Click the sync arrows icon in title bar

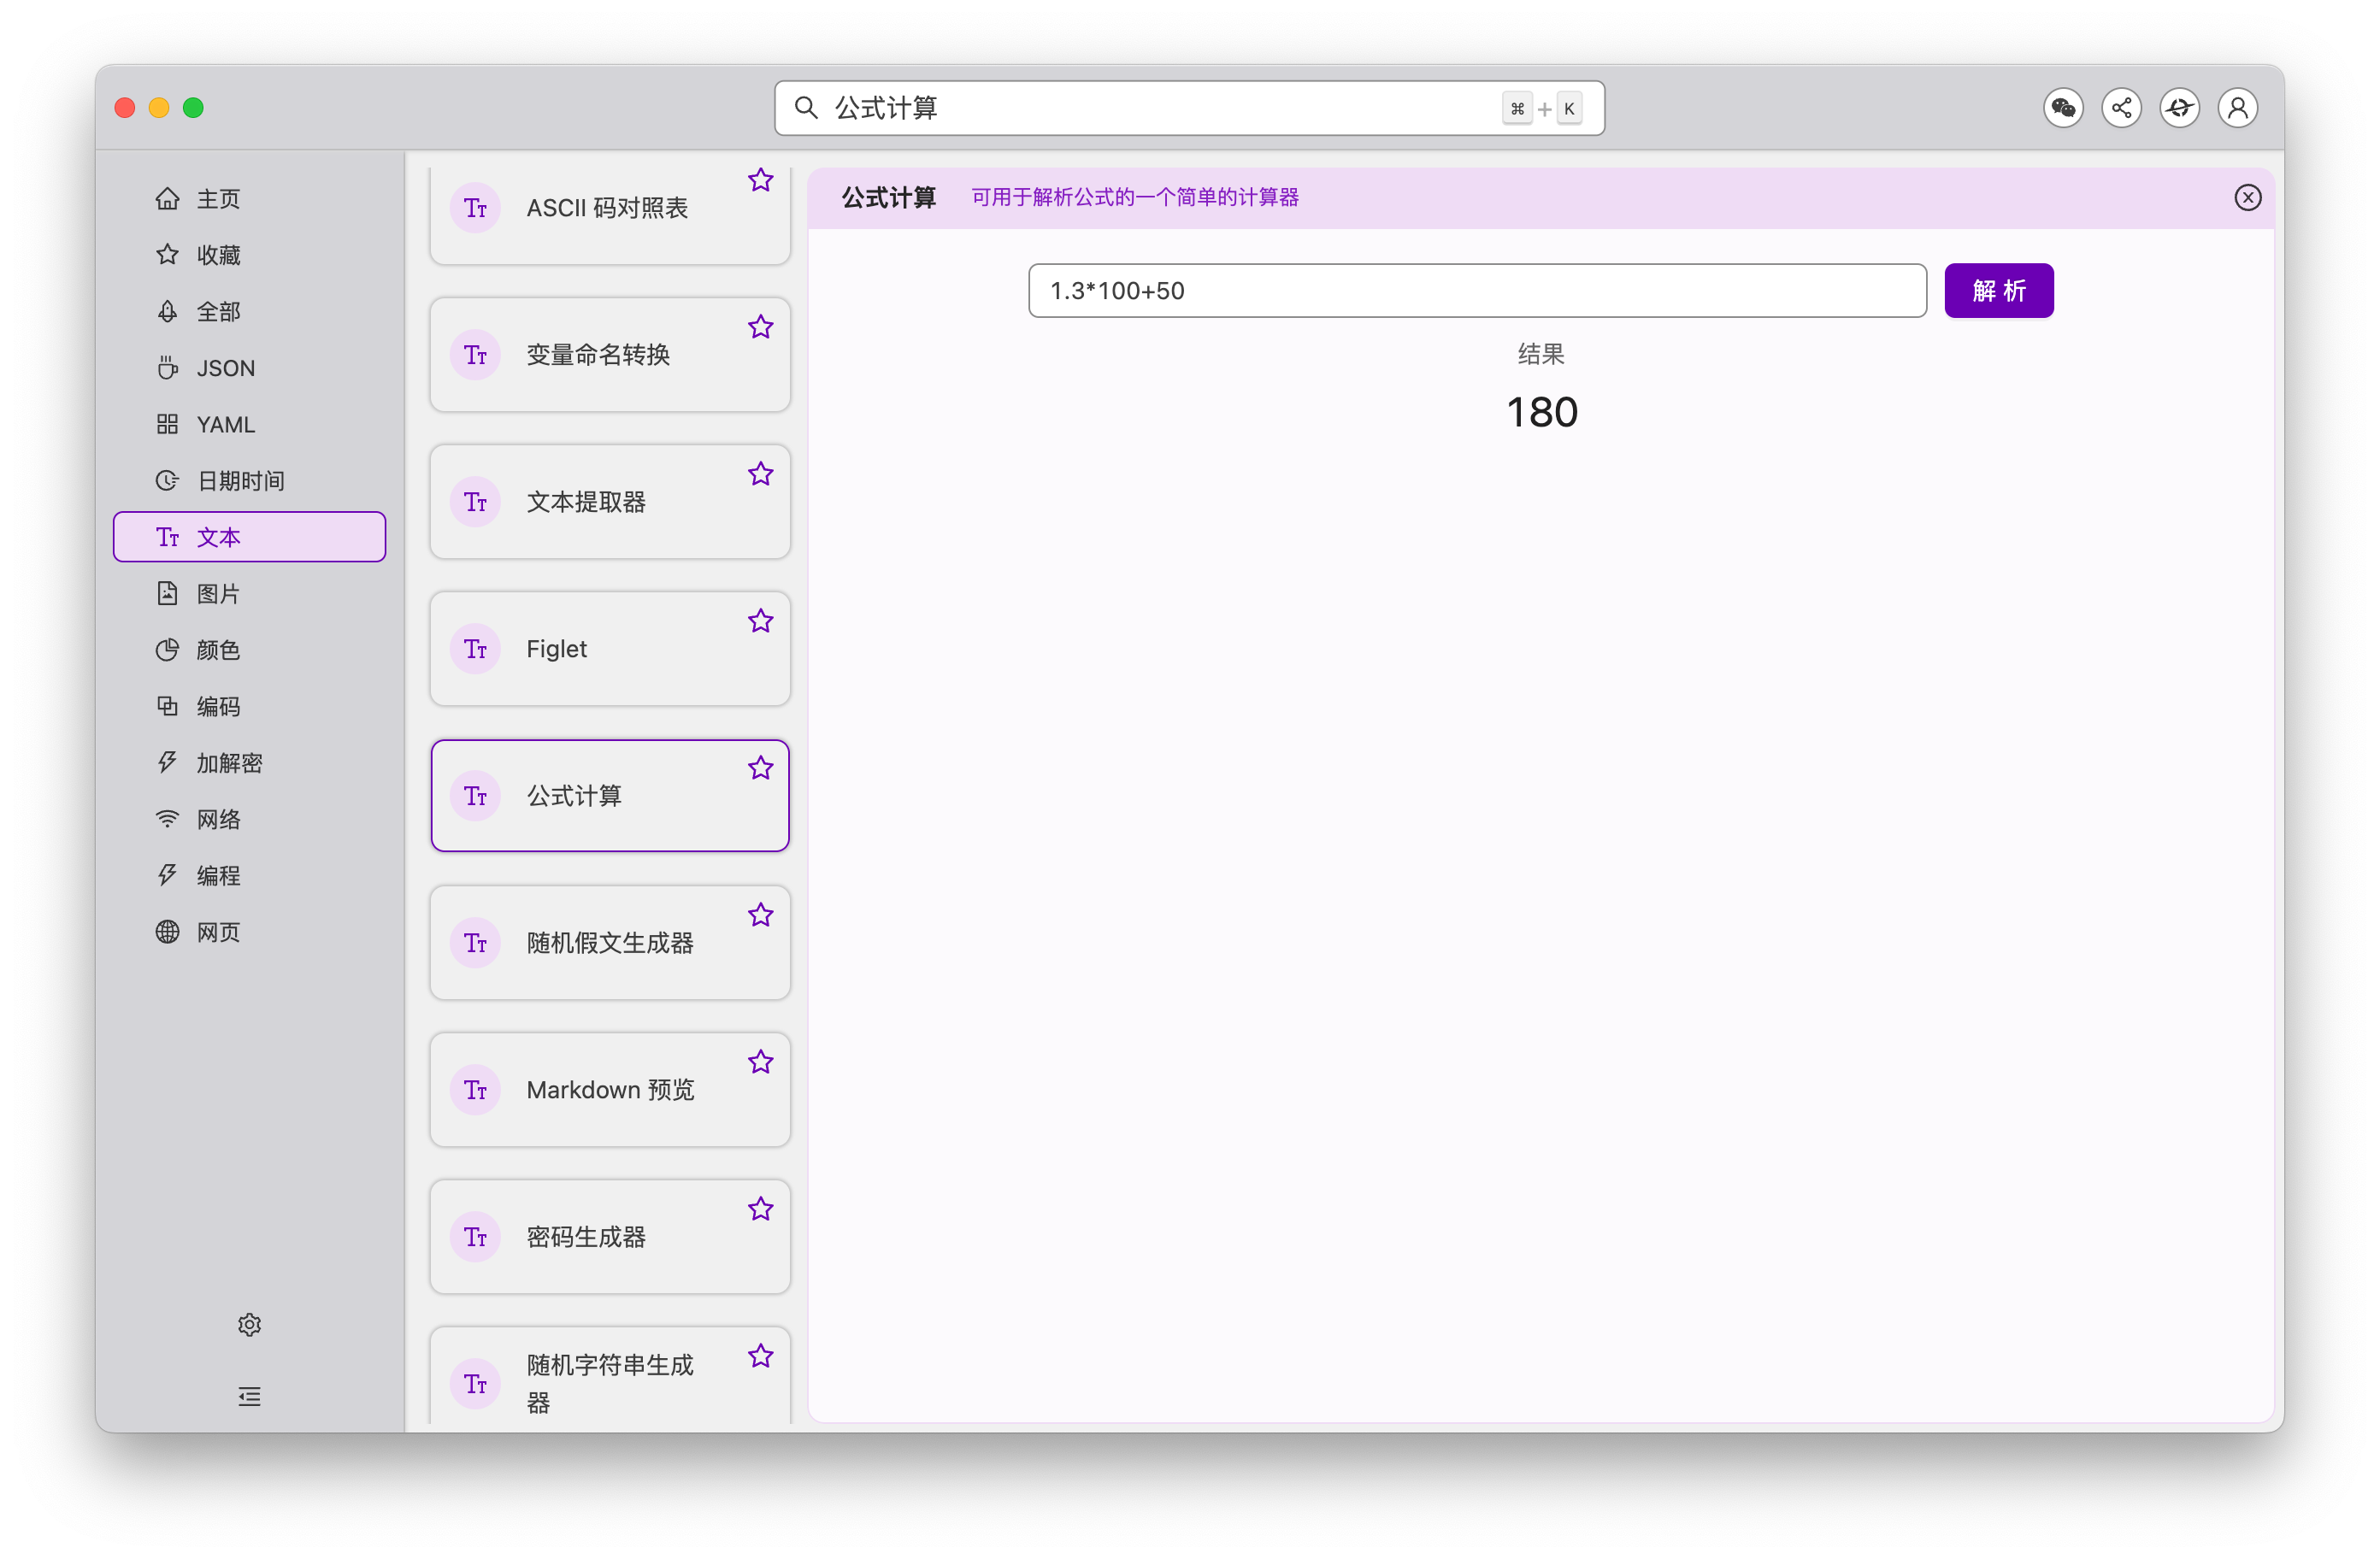pyautogui.click(x=2179, y=108)
